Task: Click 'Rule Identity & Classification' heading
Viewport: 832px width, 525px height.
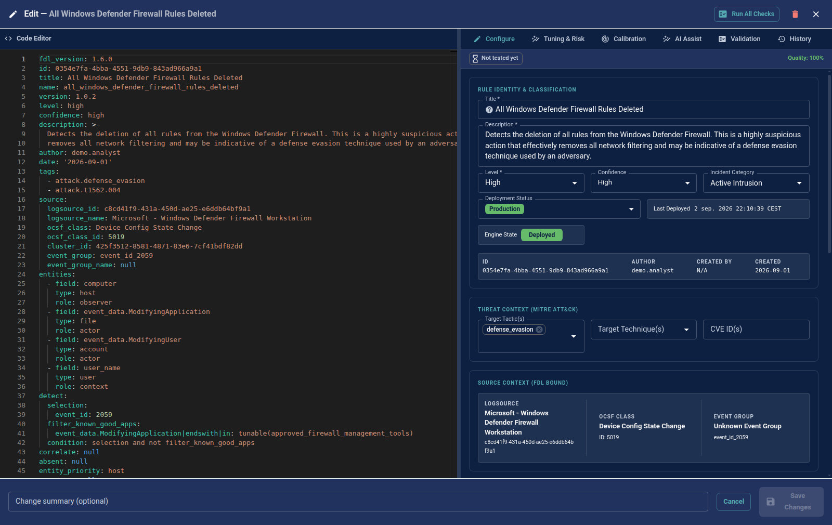Action: pos(527,90)
